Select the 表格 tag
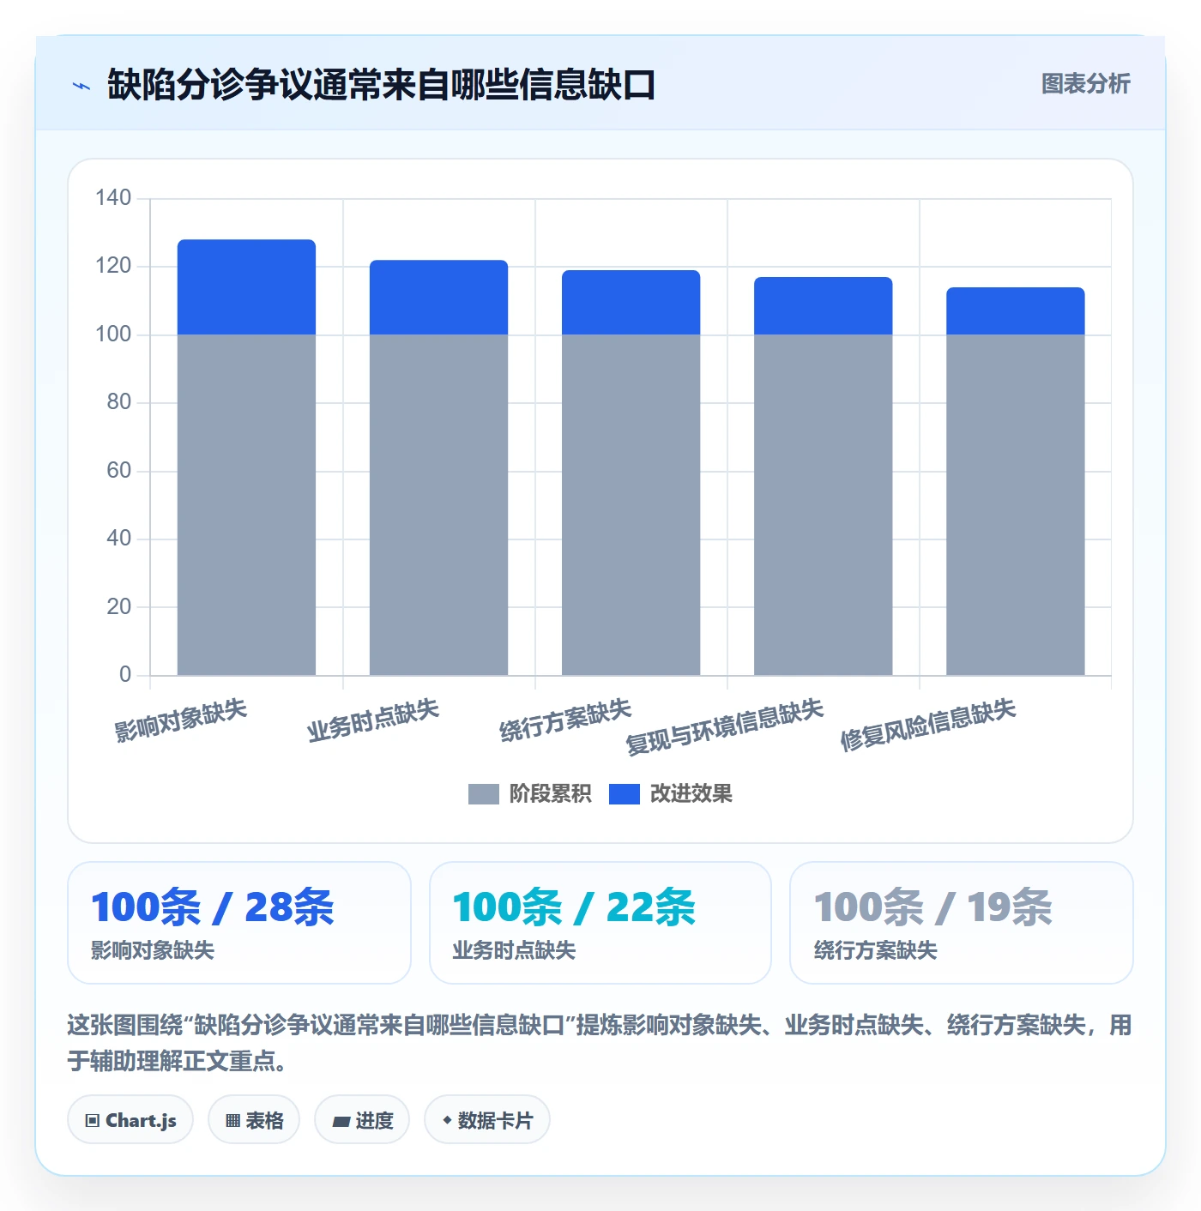Screen dimensions: 1201x1211 [x=254, y=1120]
